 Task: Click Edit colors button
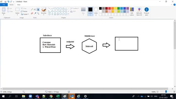132,12
